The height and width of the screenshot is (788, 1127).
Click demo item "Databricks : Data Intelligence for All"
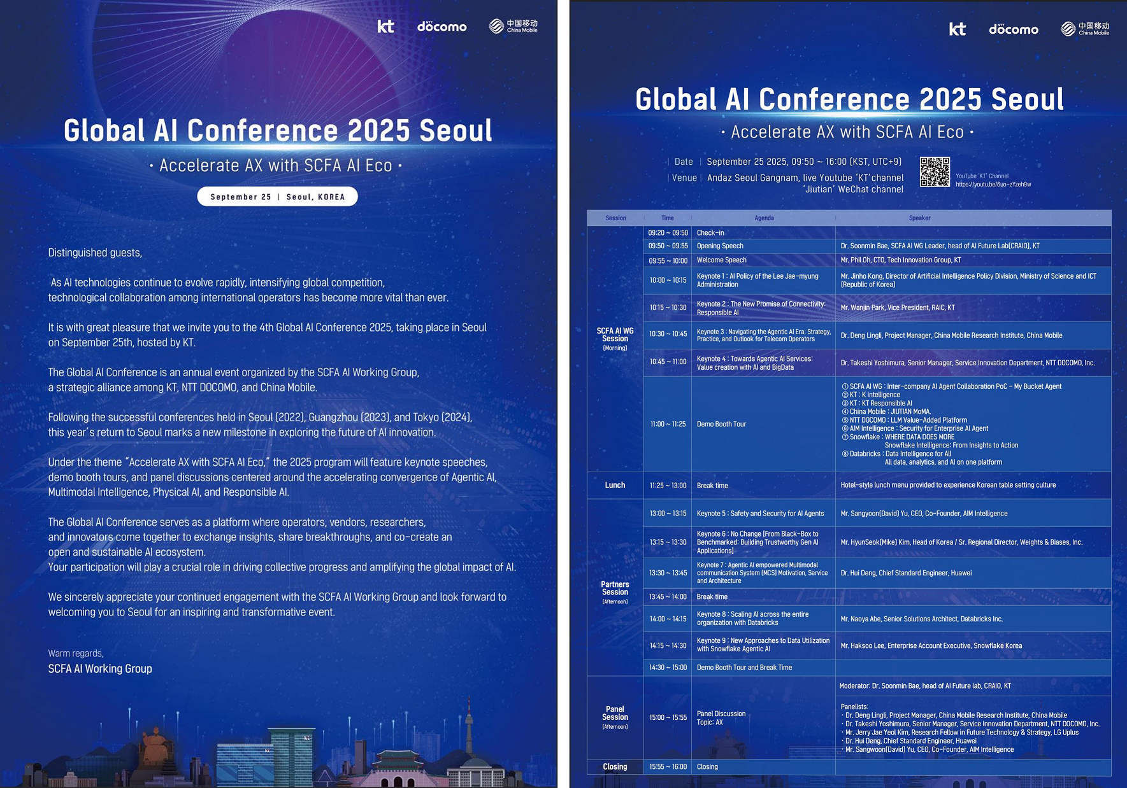tap(896, 454)
